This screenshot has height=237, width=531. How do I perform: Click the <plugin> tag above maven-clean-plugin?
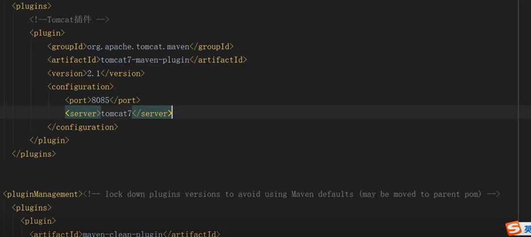tap(38, 221)
